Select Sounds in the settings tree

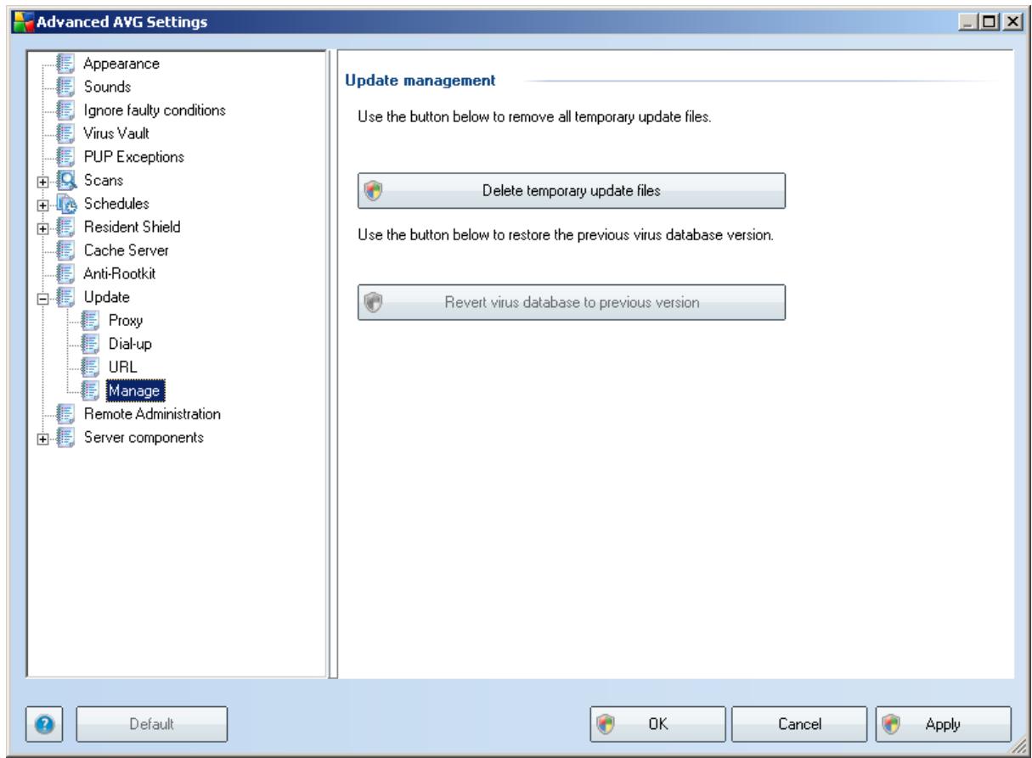(x=107, y=87)
